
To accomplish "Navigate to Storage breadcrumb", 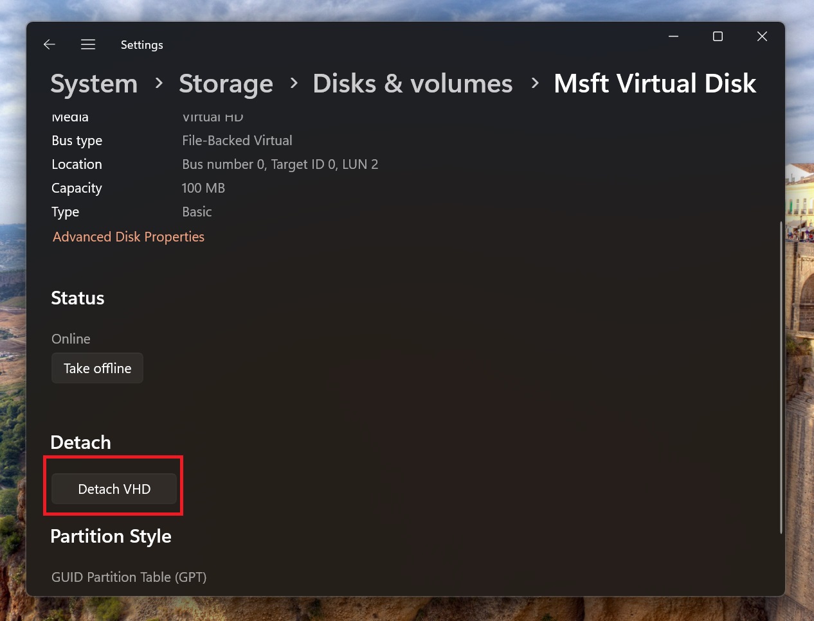I will point(226,84).
